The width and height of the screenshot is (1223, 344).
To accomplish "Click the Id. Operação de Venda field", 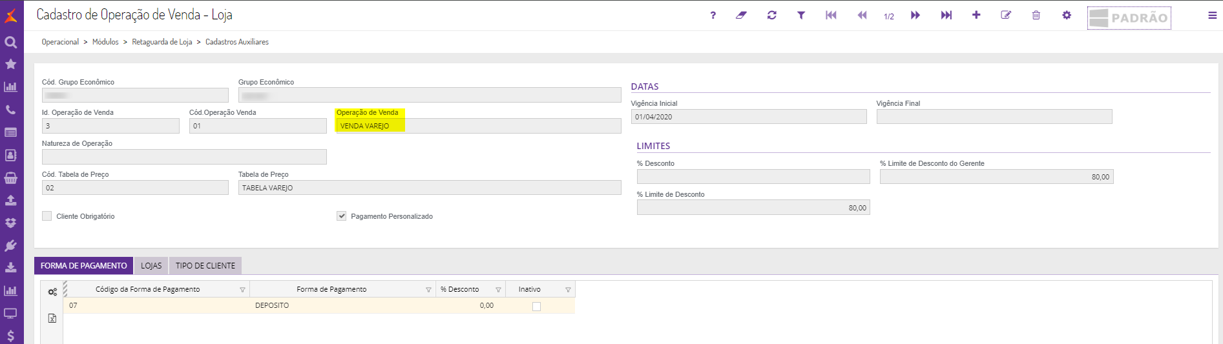I will pos(110,126).
